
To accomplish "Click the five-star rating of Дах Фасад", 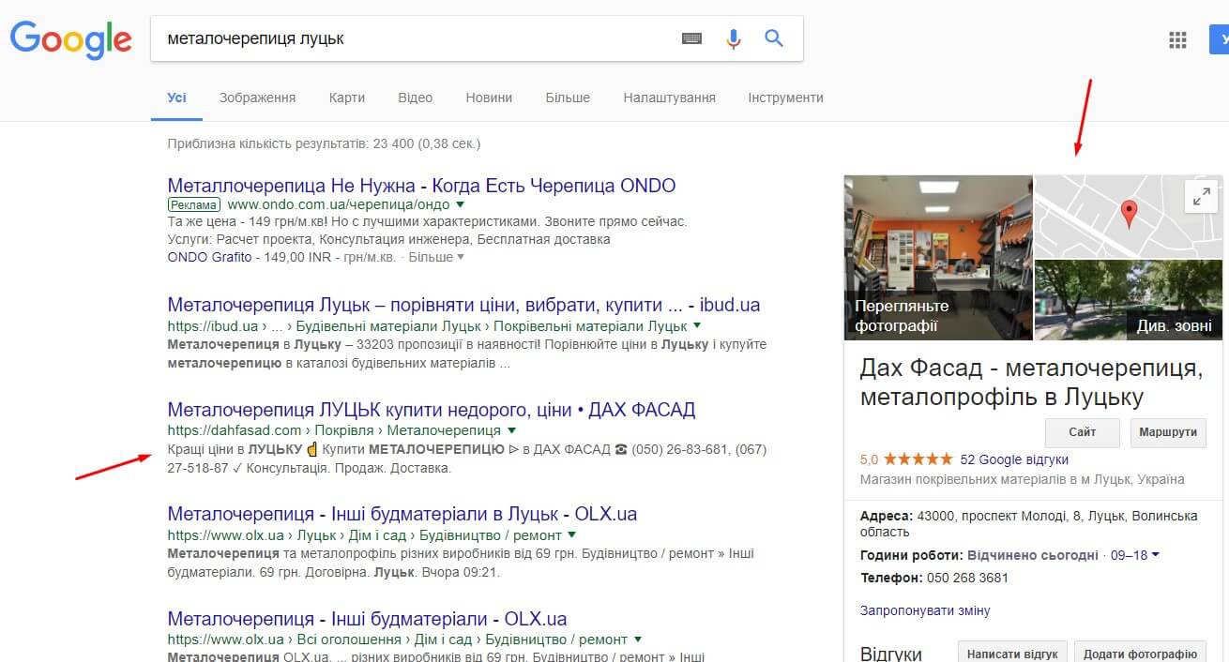I will coord(917,459).
